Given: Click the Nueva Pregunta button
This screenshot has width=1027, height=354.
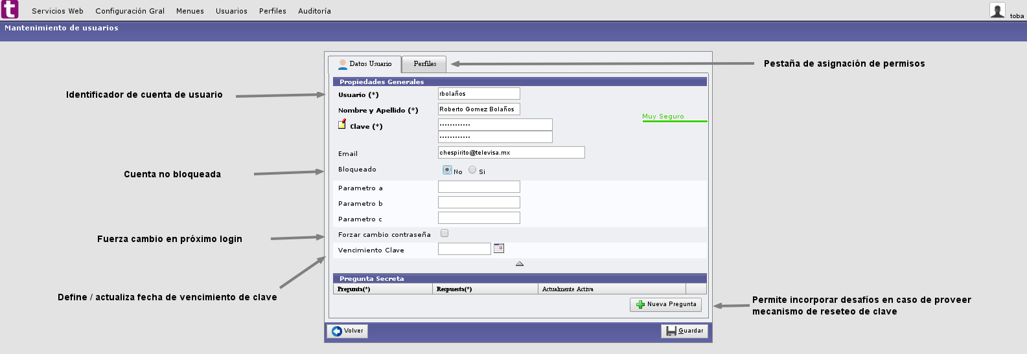Looking at the screenshot, I should pyautogui.click(x=665, y=304).
